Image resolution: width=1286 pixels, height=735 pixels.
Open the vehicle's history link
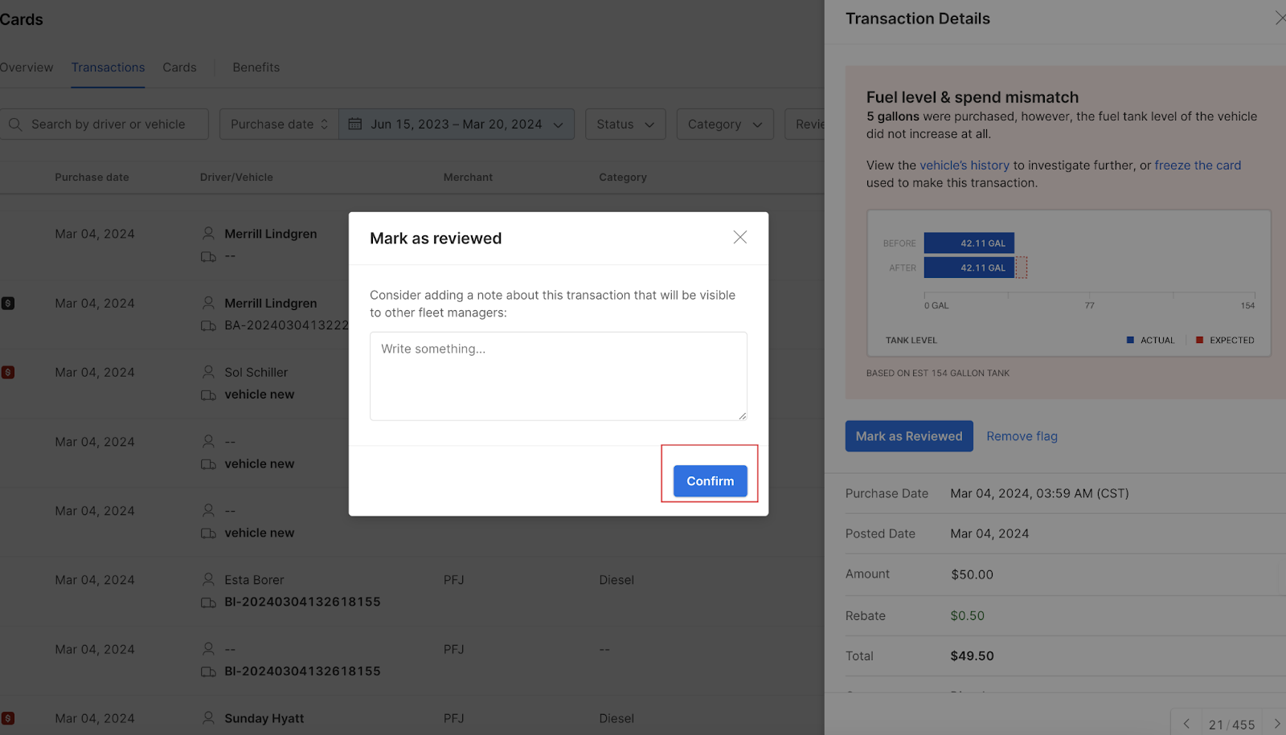[x=964, y=165]
